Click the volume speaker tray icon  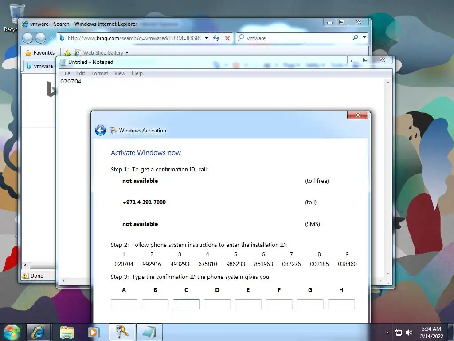tap(409, 333)
